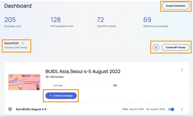Select the Asia BUIDL August 4-5 campaign
The image size is (193, 117).
[x=31, y=109]
